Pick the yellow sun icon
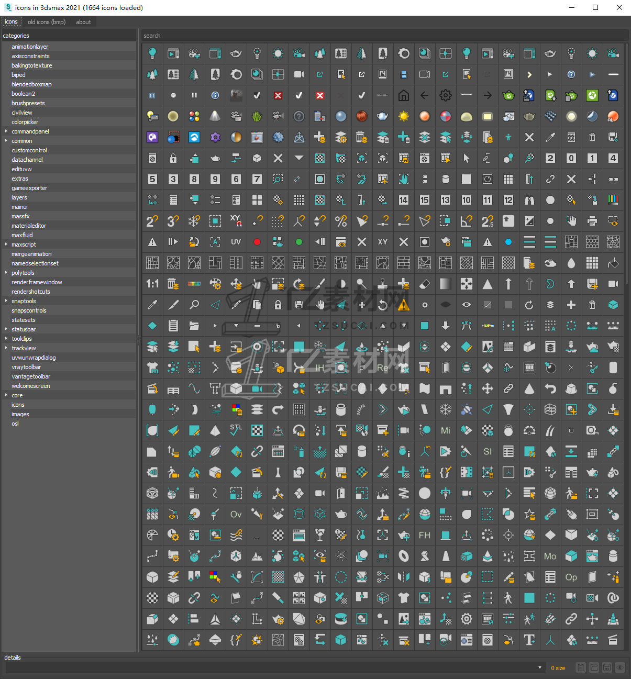Viewport: 631px width, 679px height. (404, 116)
